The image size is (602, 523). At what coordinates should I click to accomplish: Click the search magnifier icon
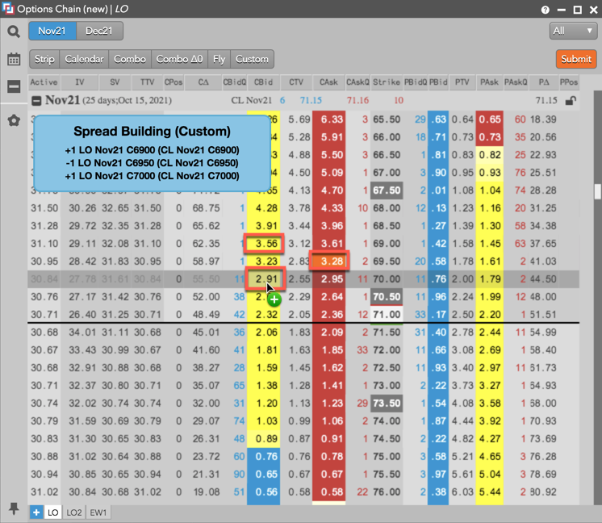pos(14,31)
